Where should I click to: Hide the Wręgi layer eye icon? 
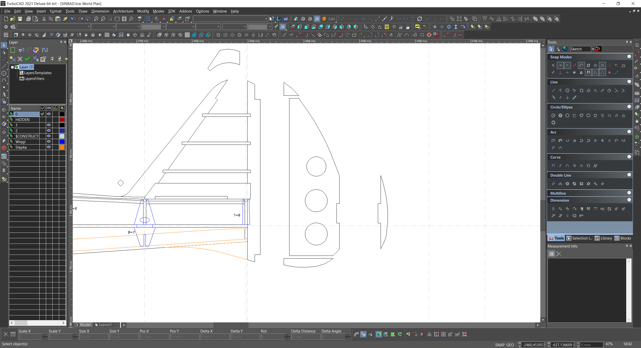[49, 142]
